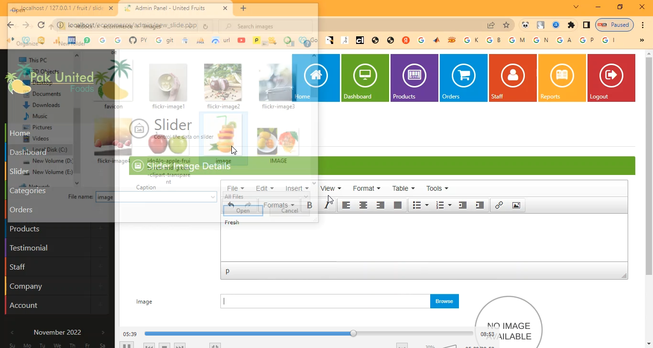
Task: Open the Staff tile user icon
Action: point(513,75)
